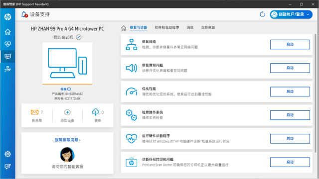
Task: Launch the 优化性能 optimizer
Action: (x=290, y=91)
